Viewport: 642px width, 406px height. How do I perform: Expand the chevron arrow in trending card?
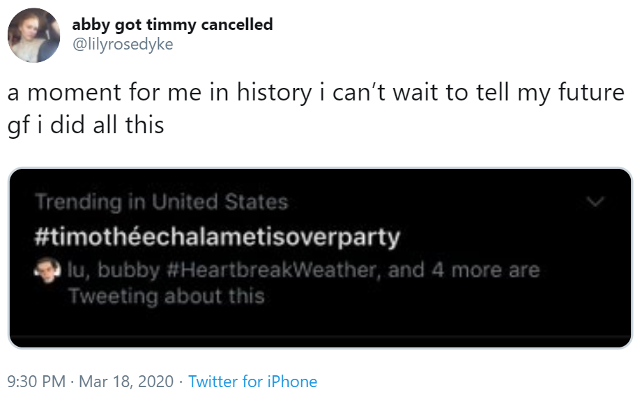595,202
